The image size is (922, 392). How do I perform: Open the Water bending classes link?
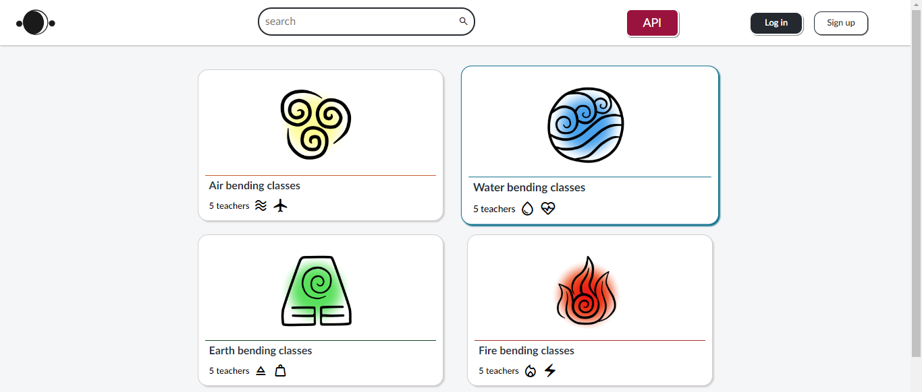pyautogui.click(x=529, y=187)
